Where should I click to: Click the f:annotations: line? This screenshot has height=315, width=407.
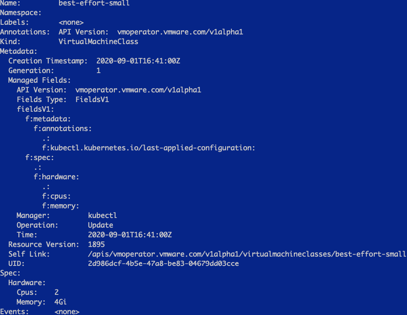(x=62, y=129)
